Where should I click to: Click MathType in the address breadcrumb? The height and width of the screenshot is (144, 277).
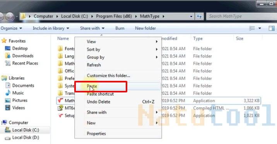[x=150, y=16]
